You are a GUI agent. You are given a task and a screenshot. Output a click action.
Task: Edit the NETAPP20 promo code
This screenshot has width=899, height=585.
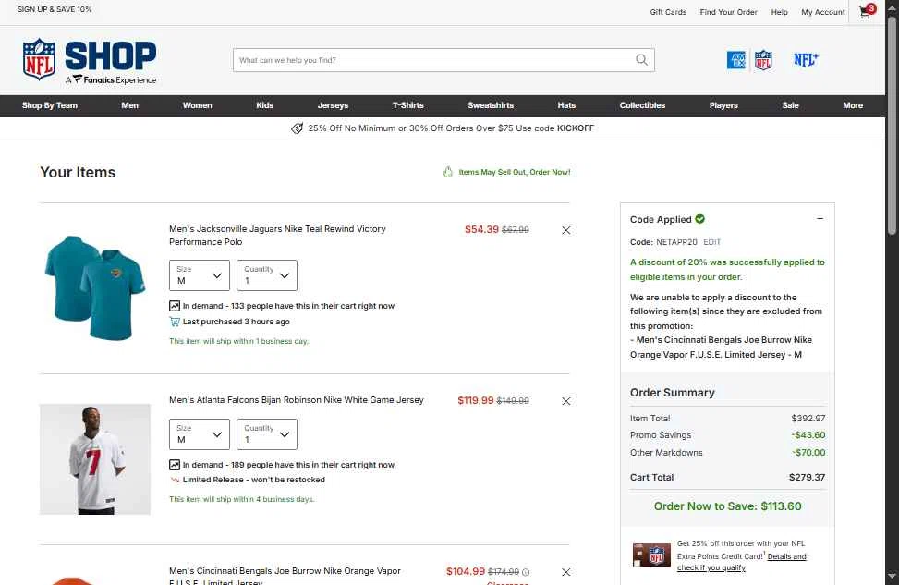(712, 242)
